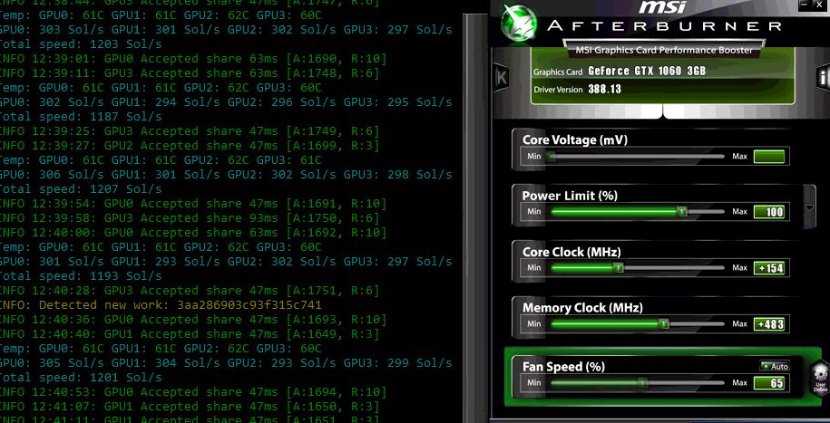
Task: Click the 'Memory Clock (MHz)' label
Action: tap(582, 308)
